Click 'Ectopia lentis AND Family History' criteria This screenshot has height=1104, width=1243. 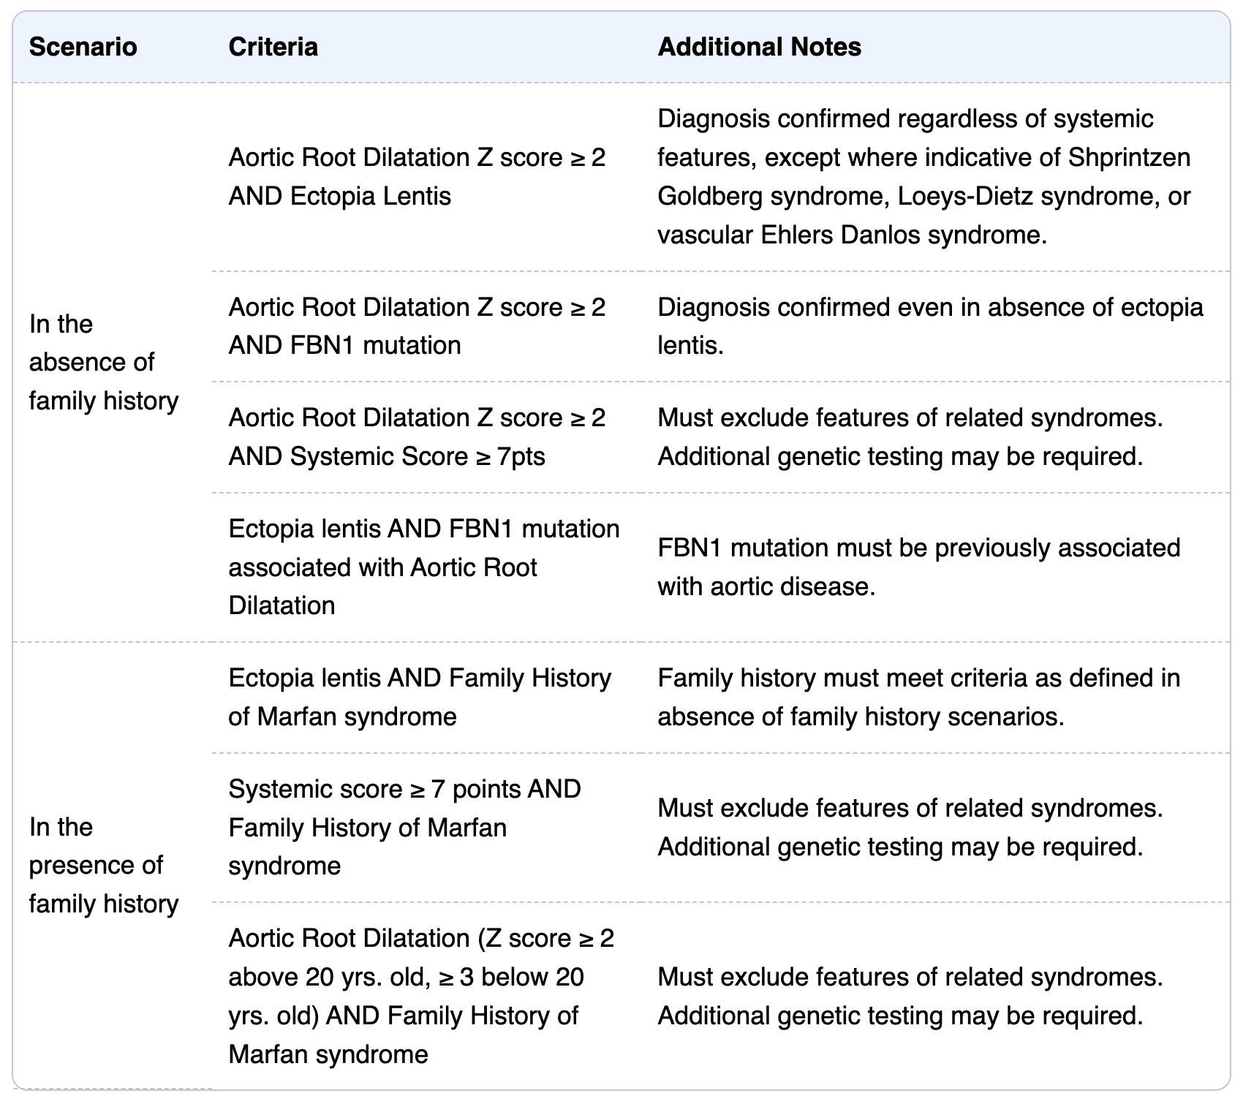[x=419, y=697]
